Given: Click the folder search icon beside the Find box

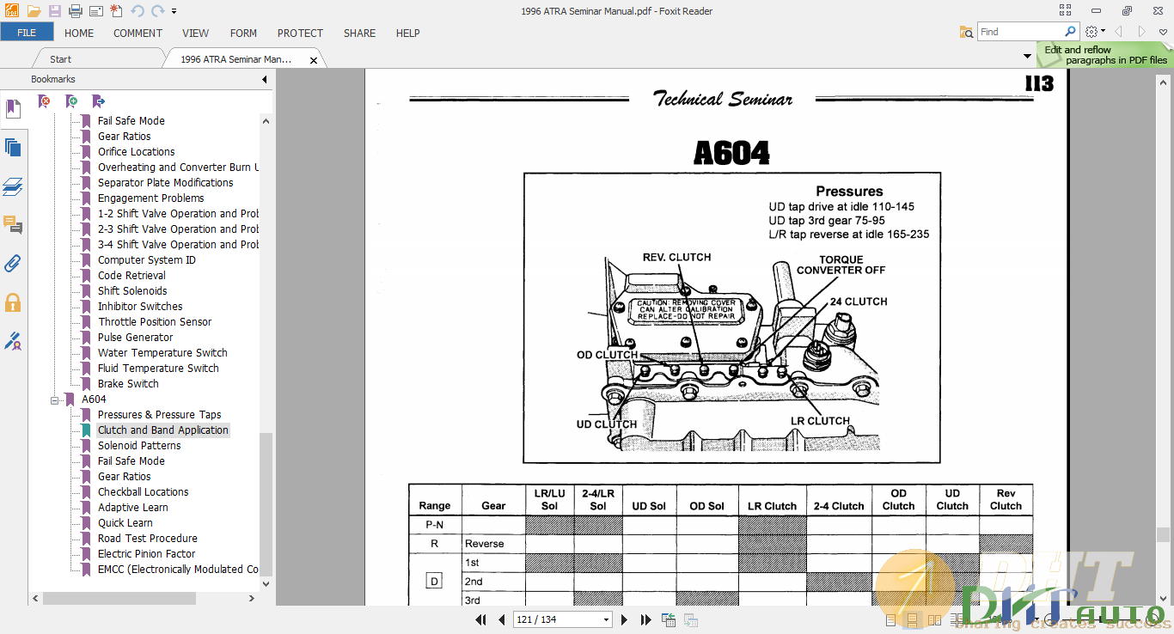Looking at the screenshot, I should 967,32.
